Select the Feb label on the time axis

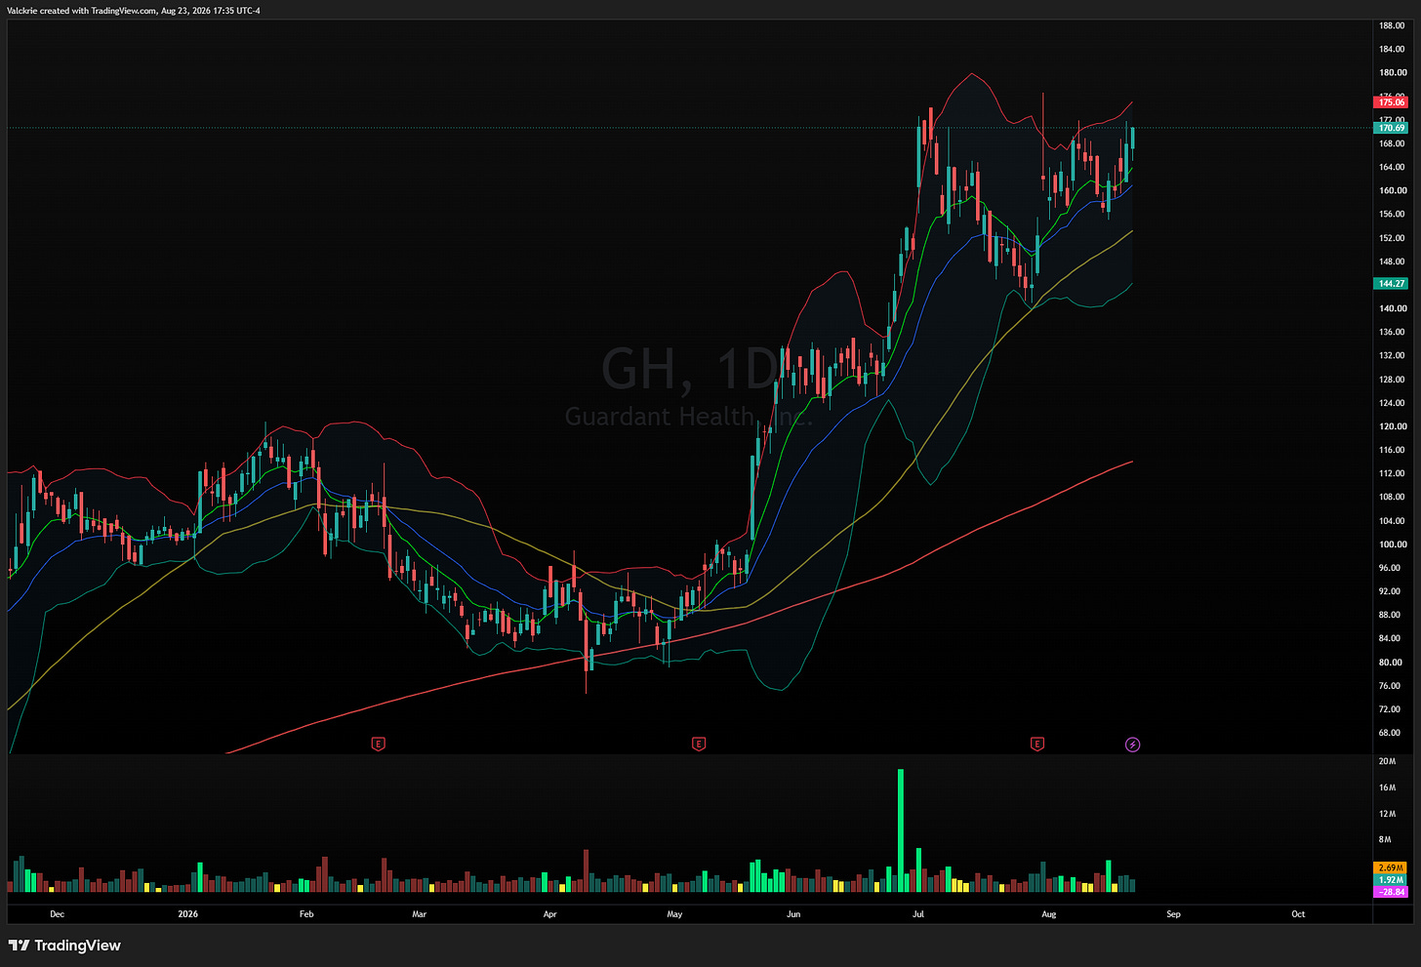(x=306, y=914)
